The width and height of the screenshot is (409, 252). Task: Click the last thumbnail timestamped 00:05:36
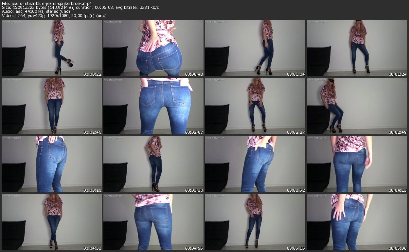tap(357, 222)
